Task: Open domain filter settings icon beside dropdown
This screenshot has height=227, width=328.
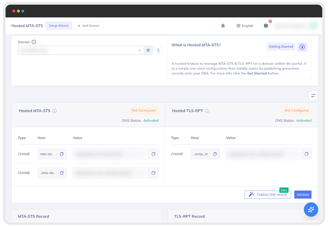Action: coord(148,50)
